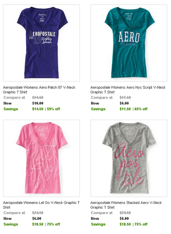Image resolution: width=171 pixels, height=234 pixels.
Task: Click Stacked Aero V-Neck product title
Action: [126, 205]
